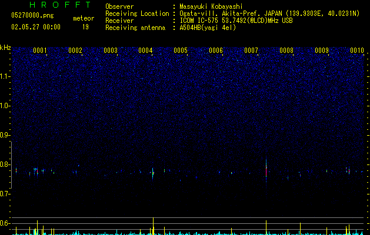Click the strong red meteor echo after 0007
The width and height of the screenshot is (370, 235).
(266, 171)
